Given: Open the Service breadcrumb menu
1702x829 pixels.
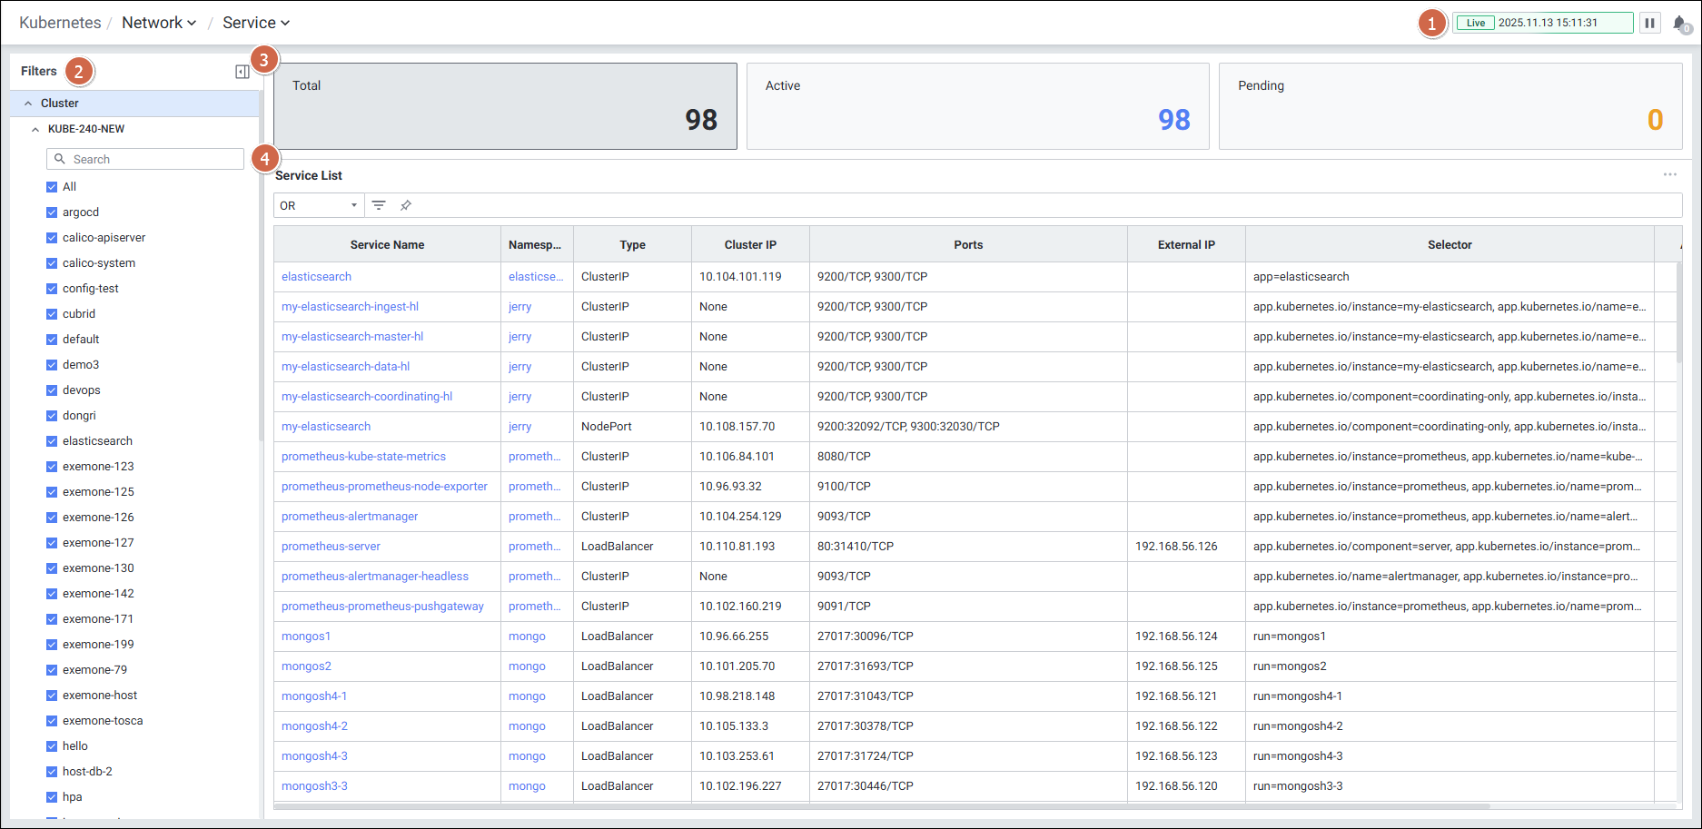Looking at the screenshot, I should (x=256, y=23).
